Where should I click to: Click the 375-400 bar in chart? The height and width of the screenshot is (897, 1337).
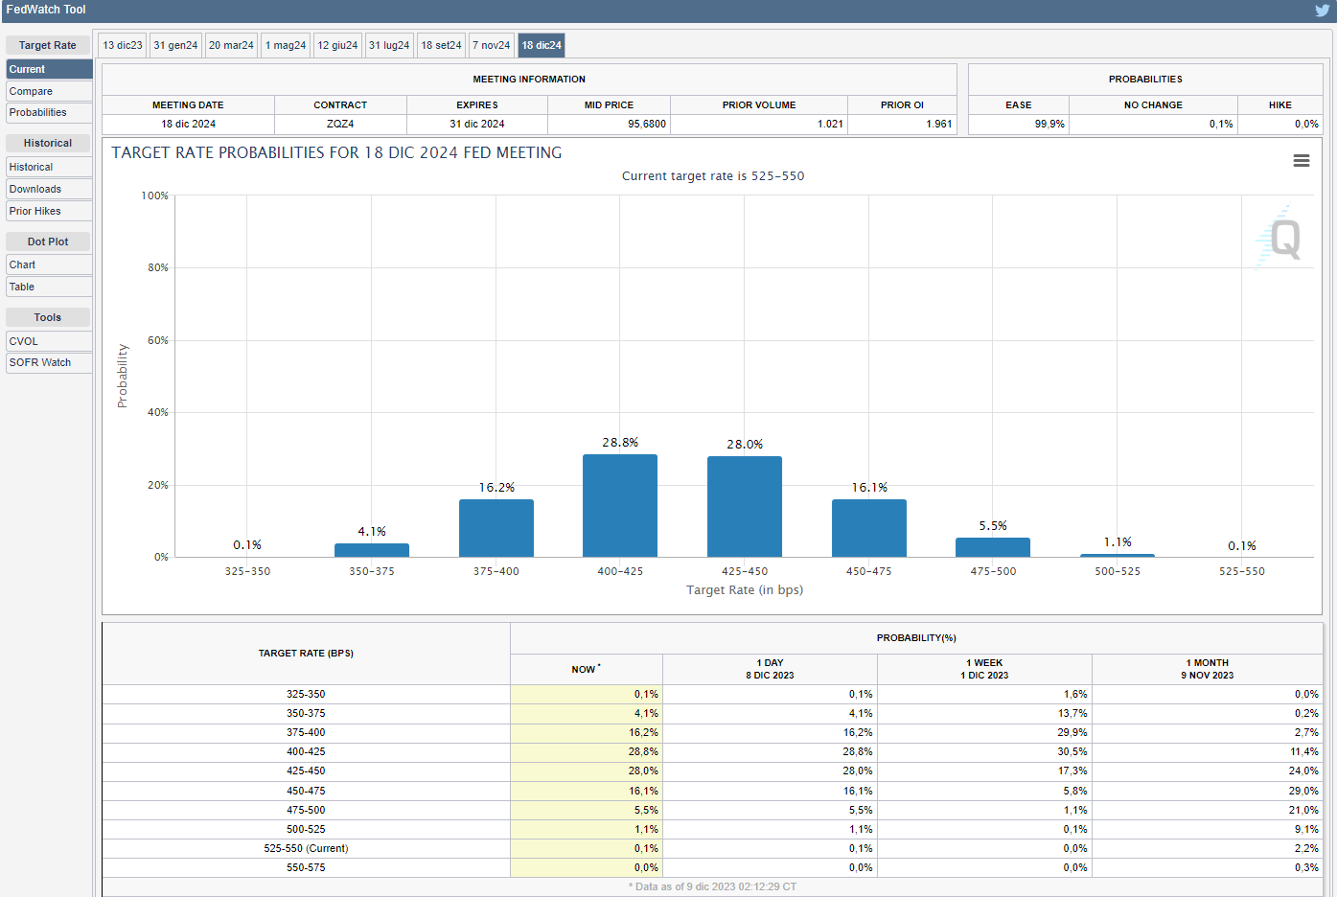click(x=496, y=528)
